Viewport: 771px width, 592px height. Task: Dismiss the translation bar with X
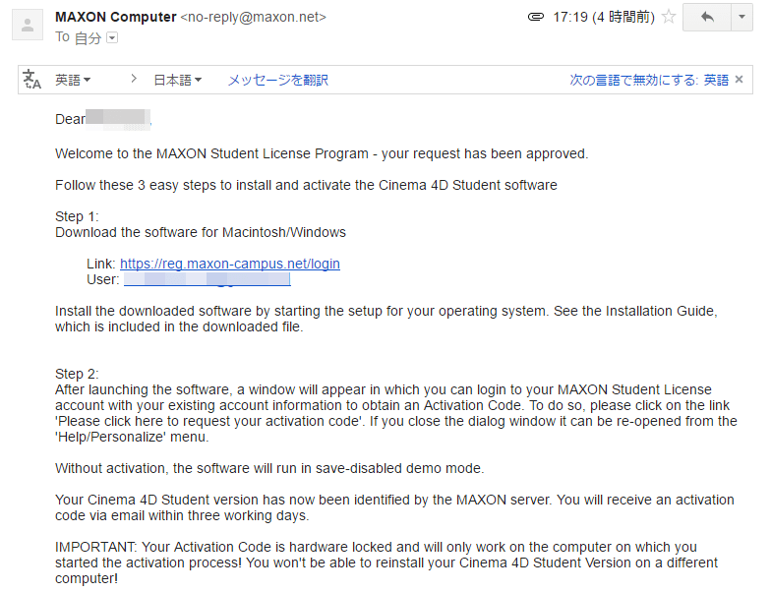740,79
